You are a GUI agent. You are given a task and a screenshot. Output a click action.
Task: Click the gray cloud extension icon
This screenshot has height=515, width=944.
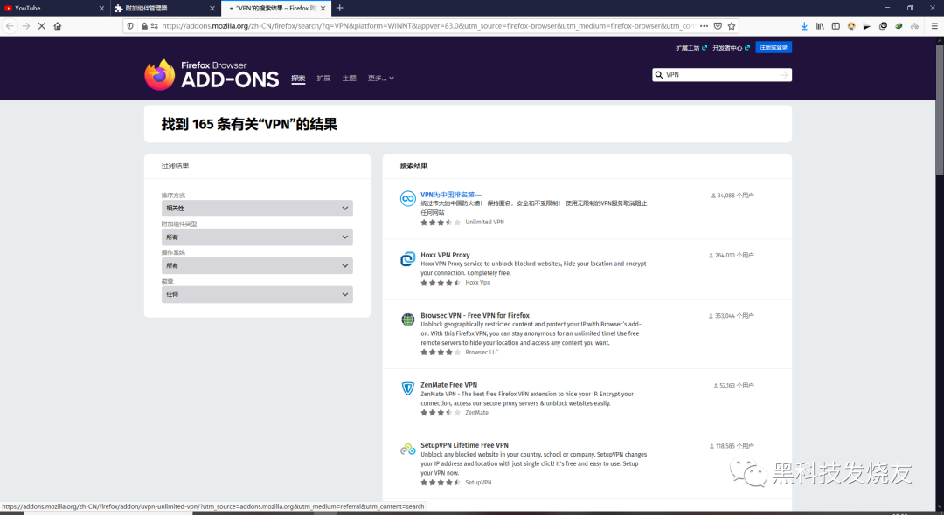pyautogui.click(x=914, y=26)
